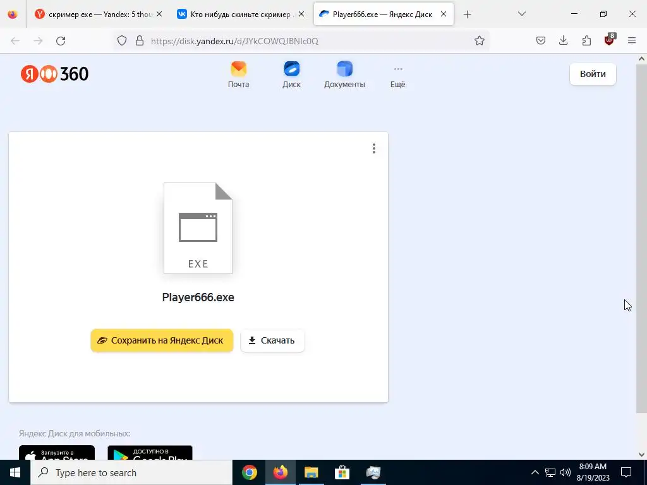Click the volume speaker tray icon
This screenshot has width=647, height=485.
click(x=565, y=472)
